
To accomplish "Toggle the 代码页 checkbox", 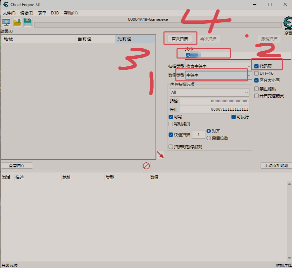I will coord(256,66).
